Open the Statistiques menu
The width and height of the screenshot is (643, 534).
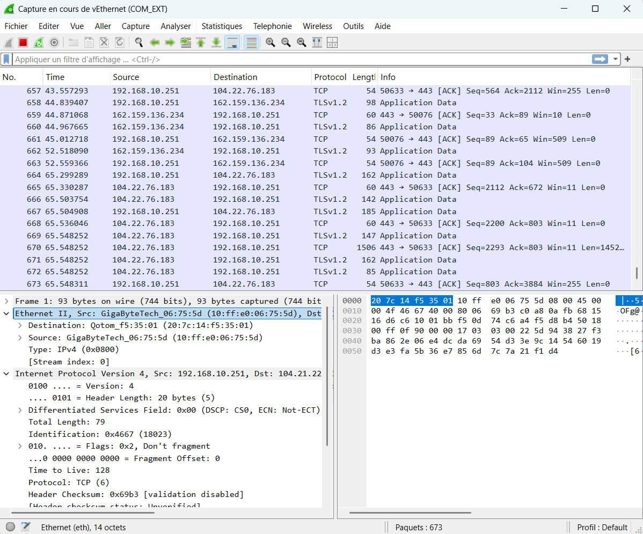point(222,26)
